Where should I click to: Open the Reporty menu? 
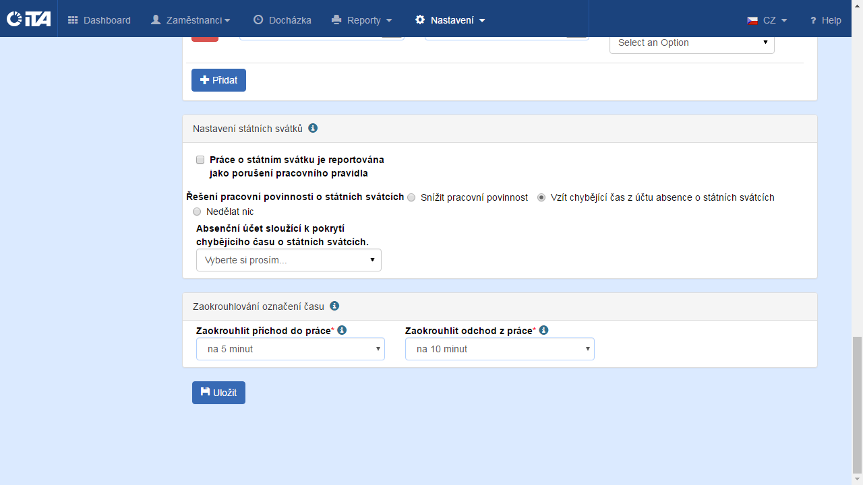(x=362, y=20)
